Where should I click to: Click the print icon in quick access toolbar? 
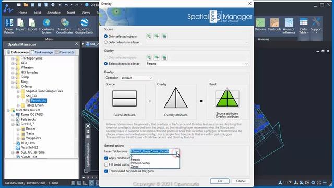tap(53, 5)
